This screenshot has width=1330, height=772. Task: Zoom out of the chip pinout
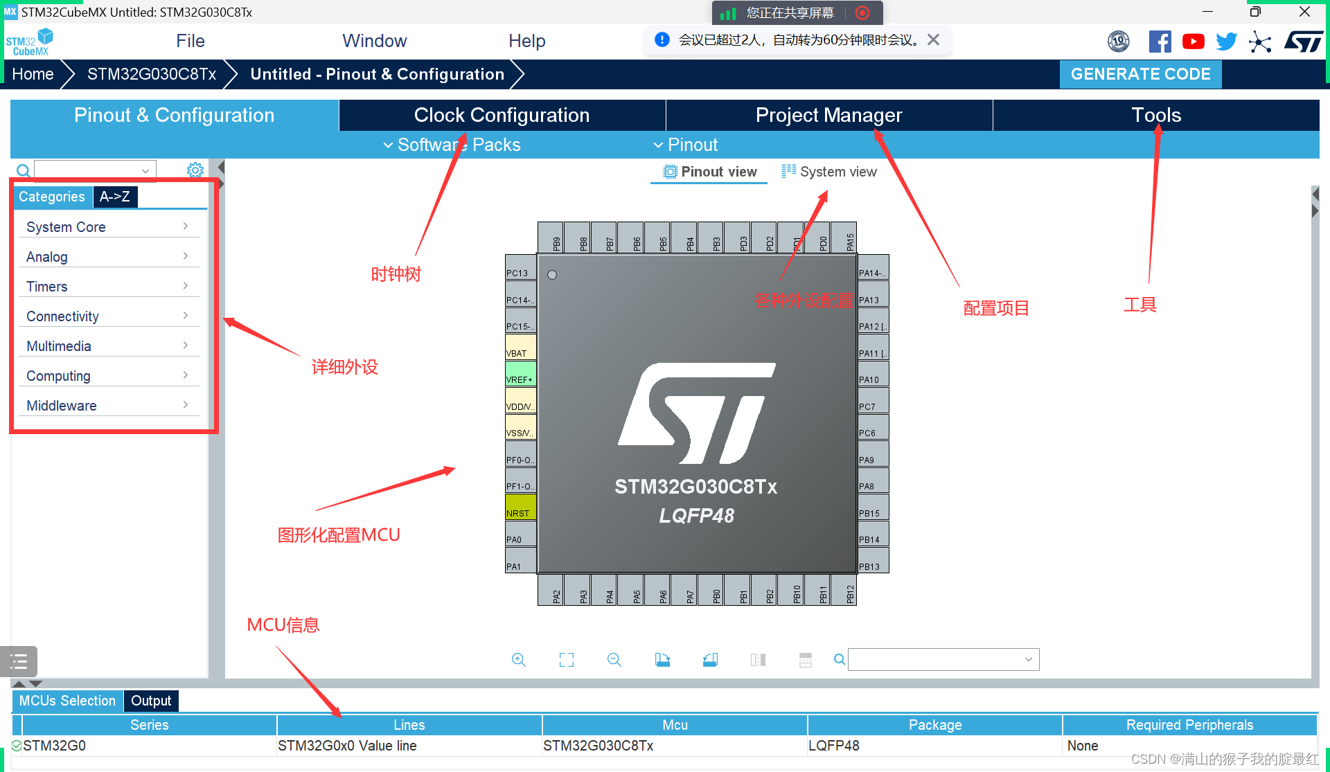614,660
